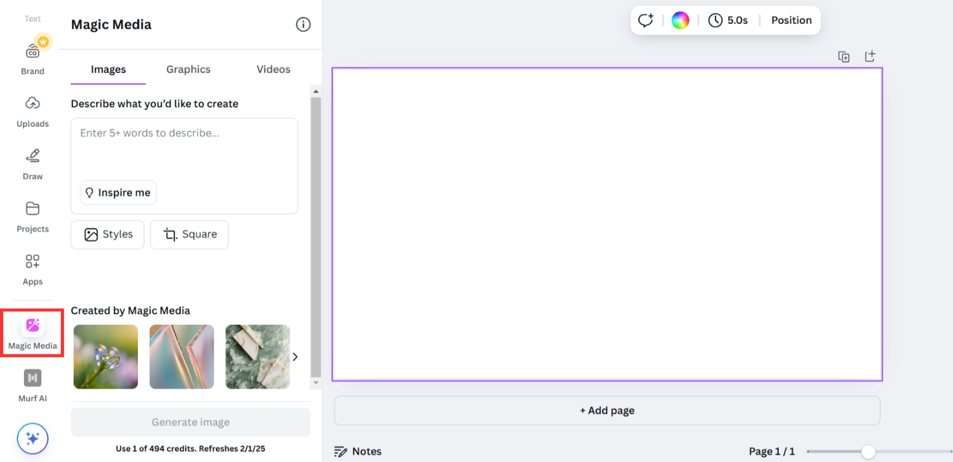The height and width of the screenshot is (462, 953).
Task: Adjust the page zoom slider
Action: (869, 451)
